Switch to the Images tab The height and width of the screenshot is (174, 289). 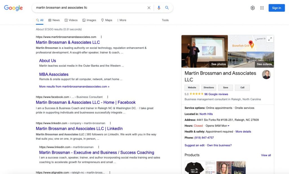point(89,20)
